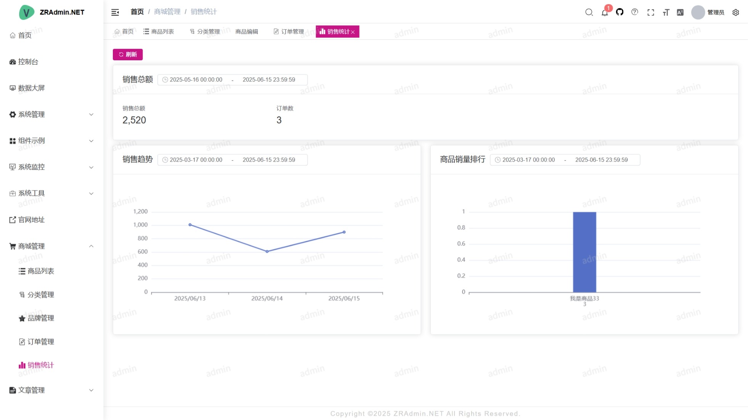Viewport: 748px width, 420px height.
Task: Open the notification bell
Action: [605, 12]
